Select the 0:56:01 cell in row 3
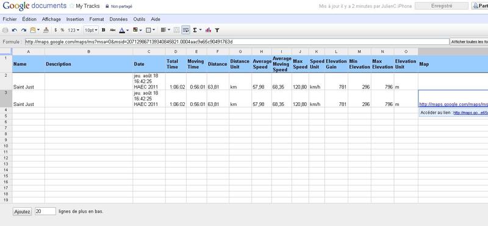 coord(196,99)
